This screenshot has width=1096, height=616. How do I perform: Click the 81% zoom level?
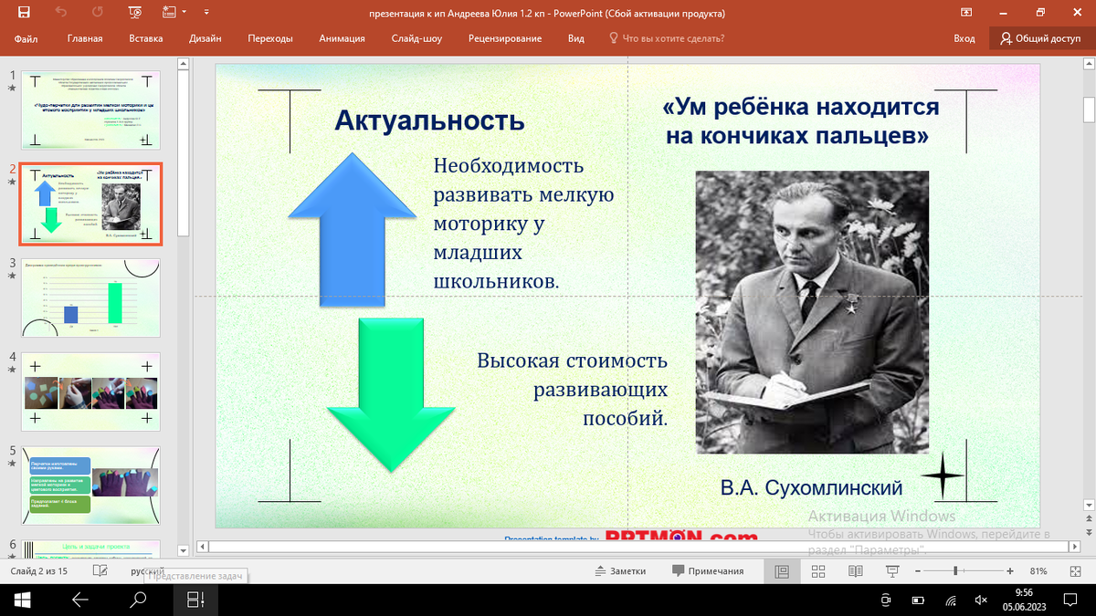pyautogui.click(x=1038, y=571)
